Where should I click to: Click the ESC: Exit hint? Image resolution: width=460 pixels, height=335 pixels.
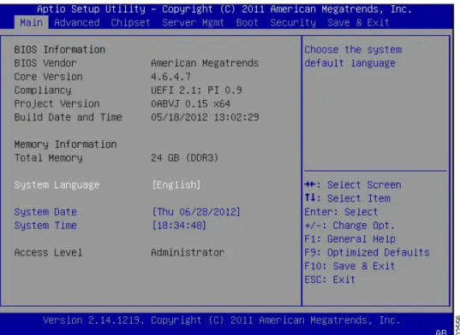[x=330, y=279]
